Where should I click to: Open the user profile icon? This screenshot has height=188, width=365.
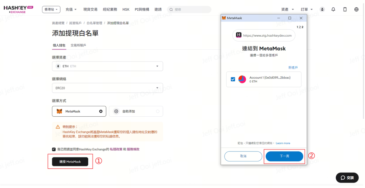tap(322, 9)
